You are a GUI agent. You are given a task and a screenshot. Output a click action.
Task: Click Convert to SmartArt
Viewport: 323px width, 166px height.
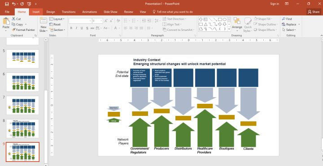point(179,30)
